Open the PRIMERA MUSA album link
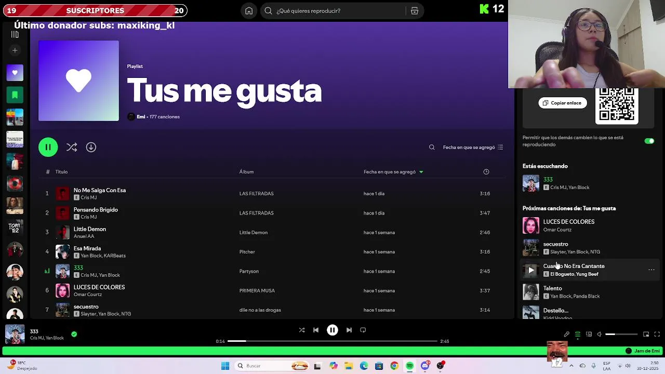665x374 pixels. click(x=257, y=291)
